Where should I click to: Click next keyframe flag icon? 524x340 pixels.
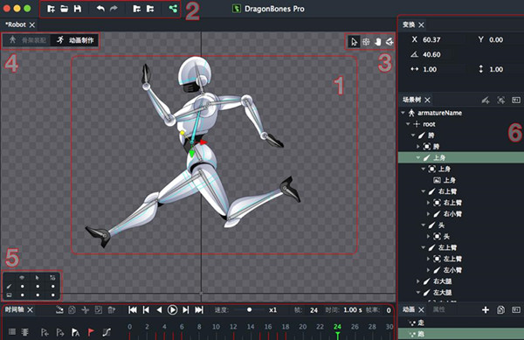[x=60, y=332]
